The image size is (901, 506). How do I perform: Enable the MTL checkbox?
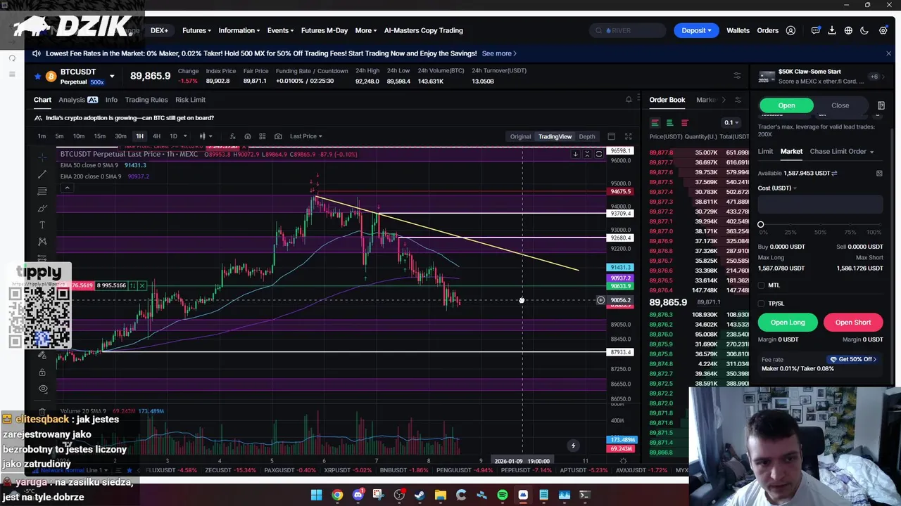(x=762, y=285)
